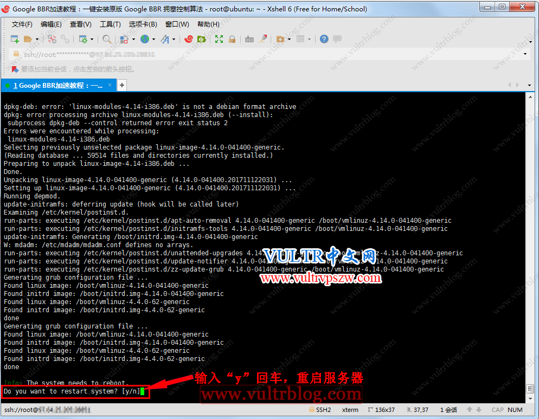Expand the globe encoding dropdown arrow
The height and width of the screenshot is (419, 539).
[x=153, y=40]
